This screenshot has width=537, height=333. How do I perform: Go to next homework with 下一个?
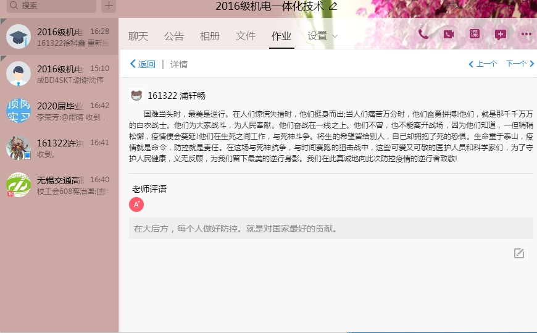tap(520, 64)
